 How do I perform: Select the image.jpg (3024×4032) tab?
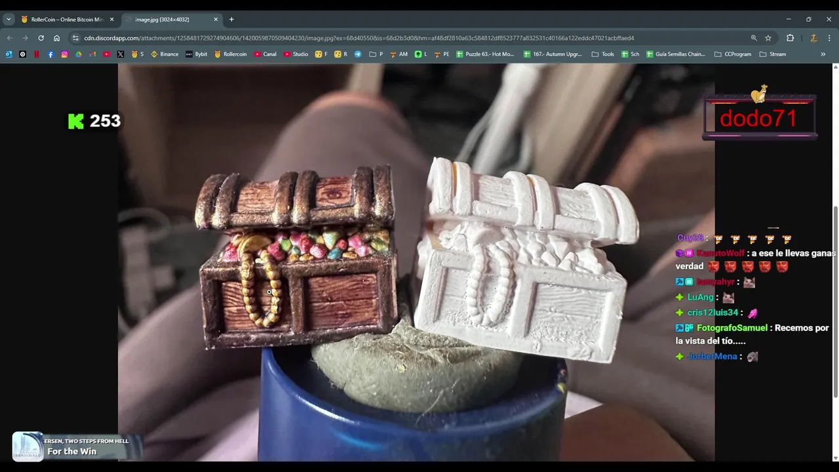(170, 20)
